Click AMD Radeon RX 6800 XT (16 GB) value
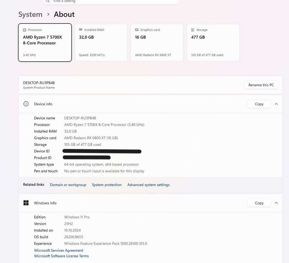 (x=91, y=138)
